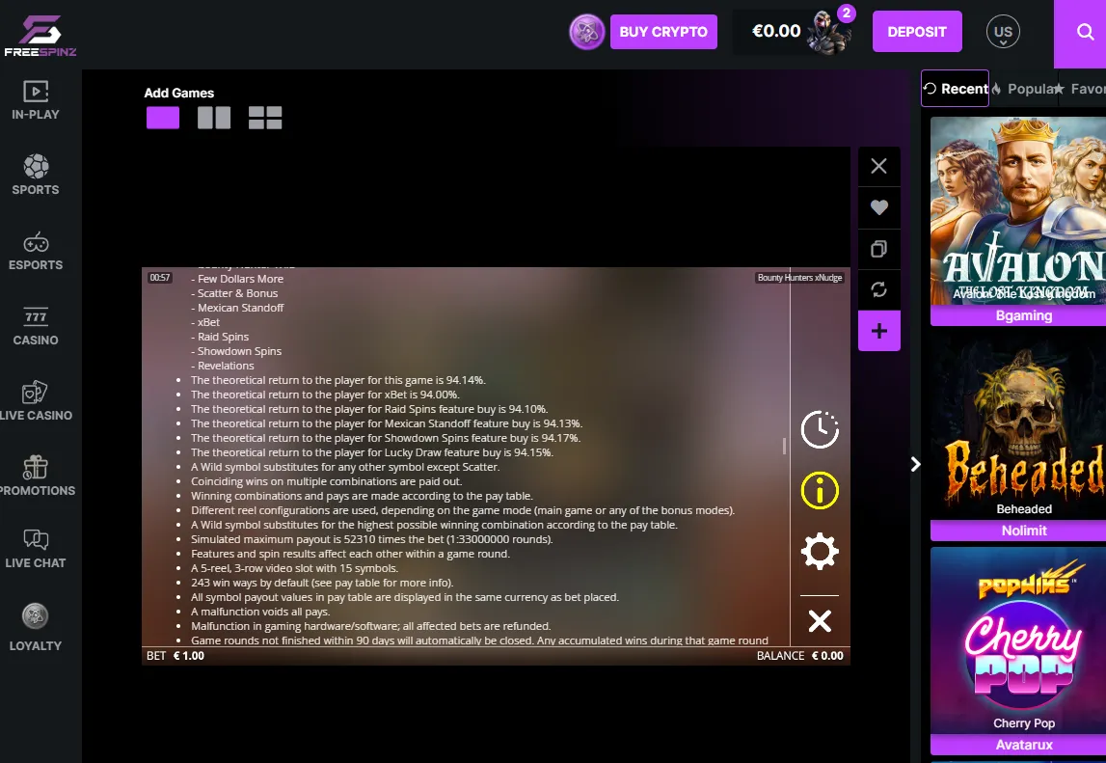The image size is (1106, 763).
Task: Click the 'Add Games' heading
Action: [x=179, y=94]
